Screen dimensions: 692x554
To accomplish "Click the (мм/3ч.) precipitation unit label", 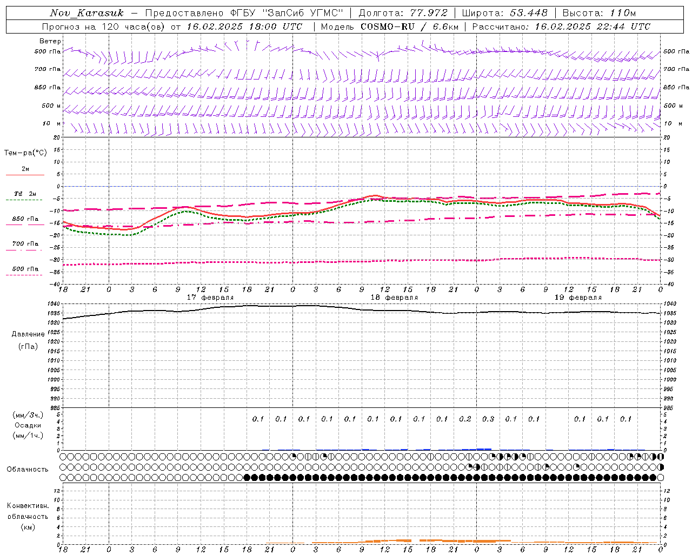I will (28, 415).
